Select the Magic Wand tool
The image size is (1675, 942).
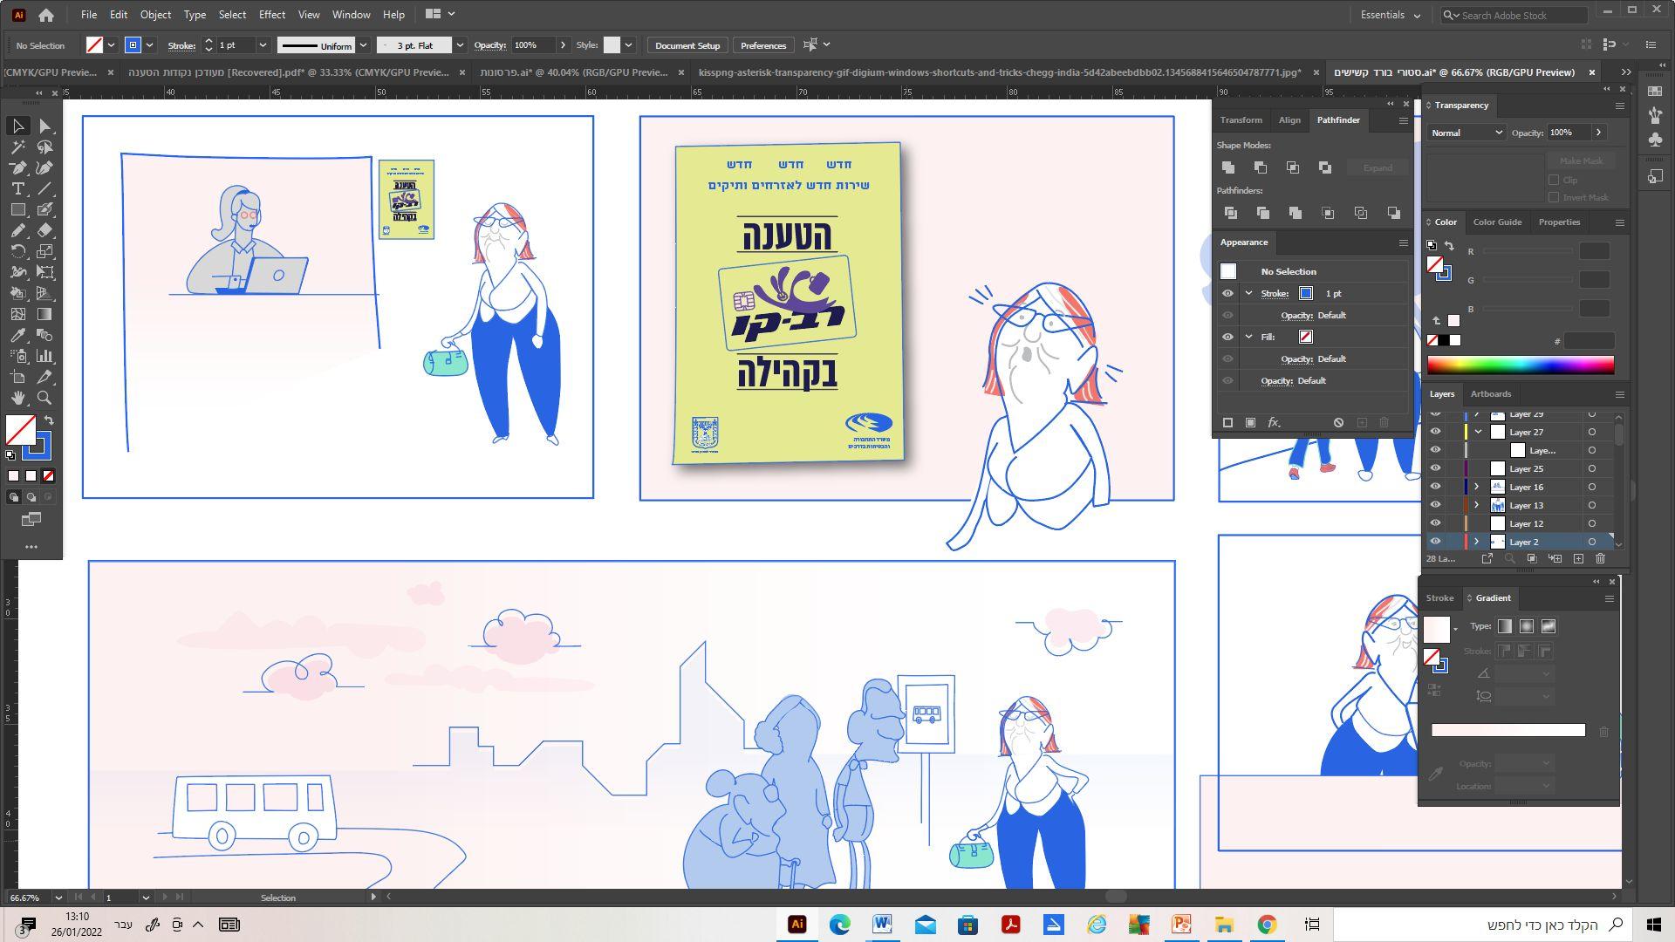(x=17, y=147)
